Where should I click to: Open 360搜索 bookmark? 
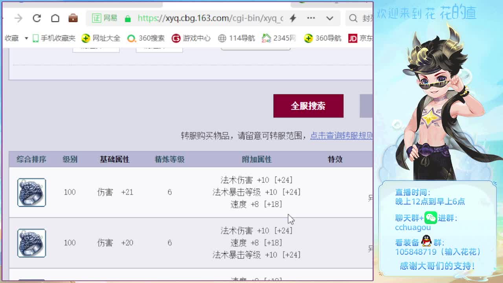146,38
